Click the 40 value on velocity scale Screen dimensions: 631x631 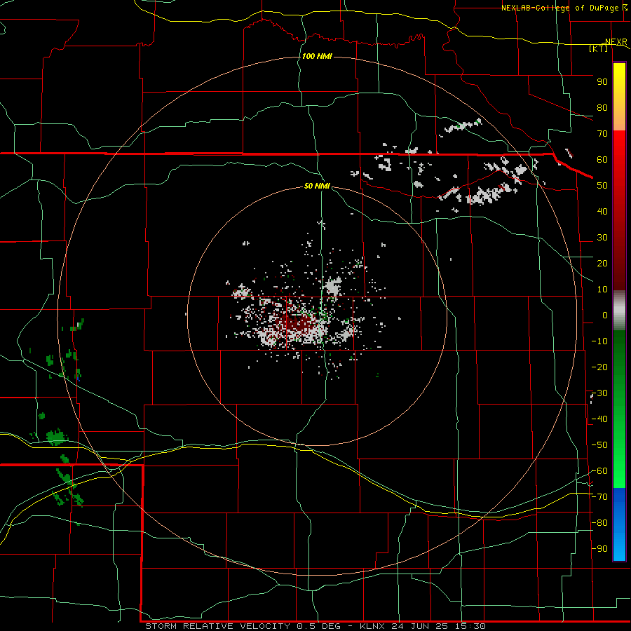(x=602, y=212)
